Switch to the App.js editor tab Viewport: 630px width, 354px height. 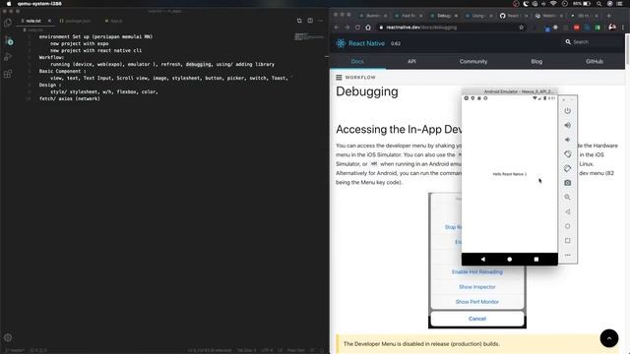click(114, 21)
